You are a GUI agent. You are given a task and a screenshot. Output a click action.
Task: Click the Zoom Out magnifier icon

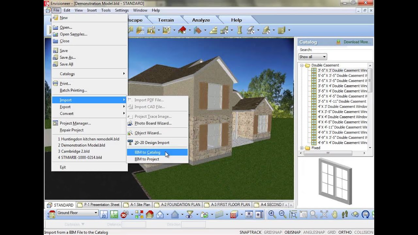click(x=282, y=214)
